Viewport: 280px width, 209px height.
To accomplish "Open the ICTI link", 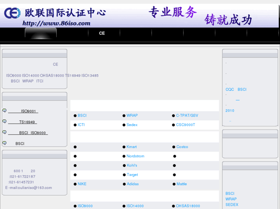I will (81, 125).
